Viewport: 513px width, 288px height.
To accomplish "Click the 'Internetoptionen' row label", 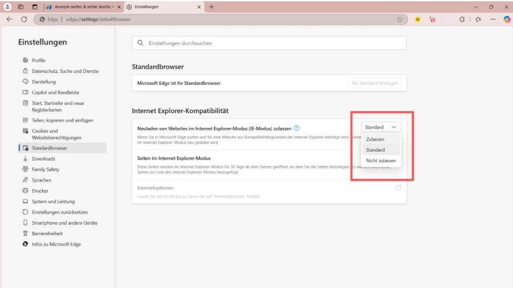I will pos(156,188).
